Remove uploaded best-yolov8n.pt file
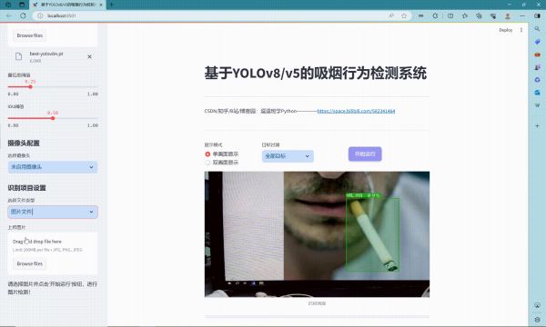This screenshot has width=546, height=327. click(89, 56)
